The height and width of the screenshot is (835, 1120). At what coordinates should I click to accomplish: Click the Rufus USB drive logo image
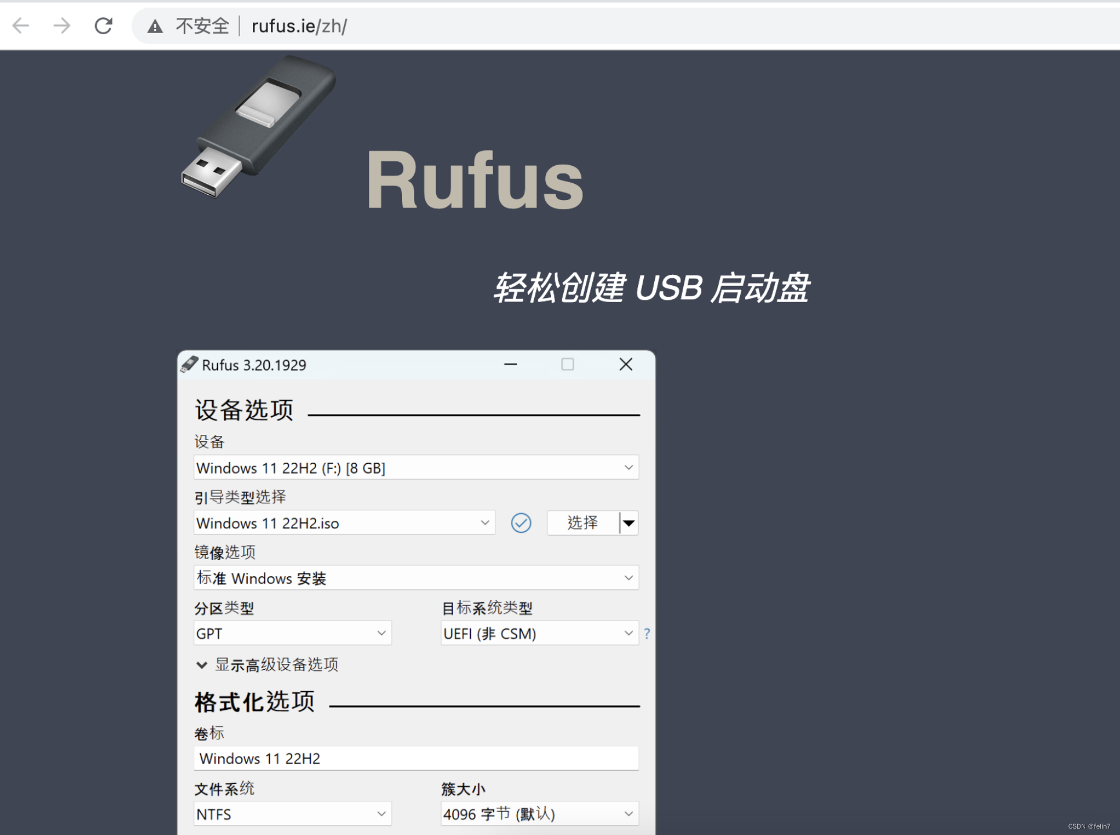click(259, 126)
